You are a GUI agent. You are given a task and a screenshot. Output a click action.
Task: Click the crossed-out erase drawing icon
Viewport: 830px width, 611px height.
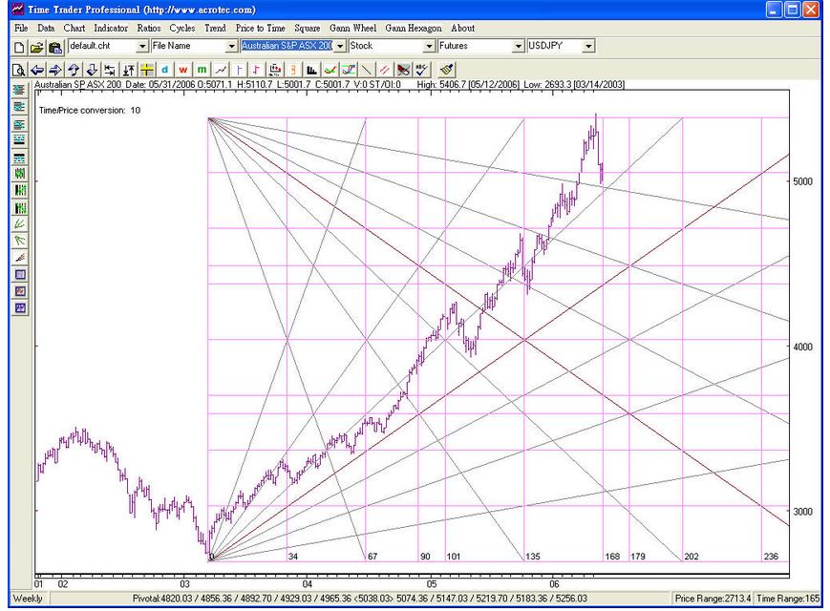[403, 70]
